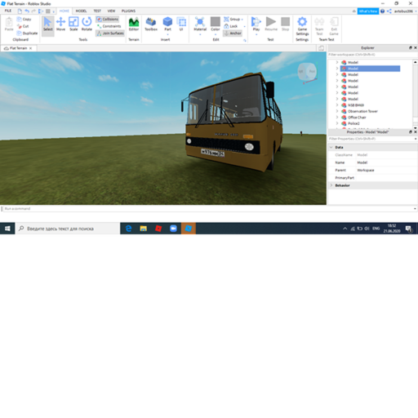The height and width of the screenshot is (418, 418).
Task: Toggle Collisions option
Action: (108, 19)
